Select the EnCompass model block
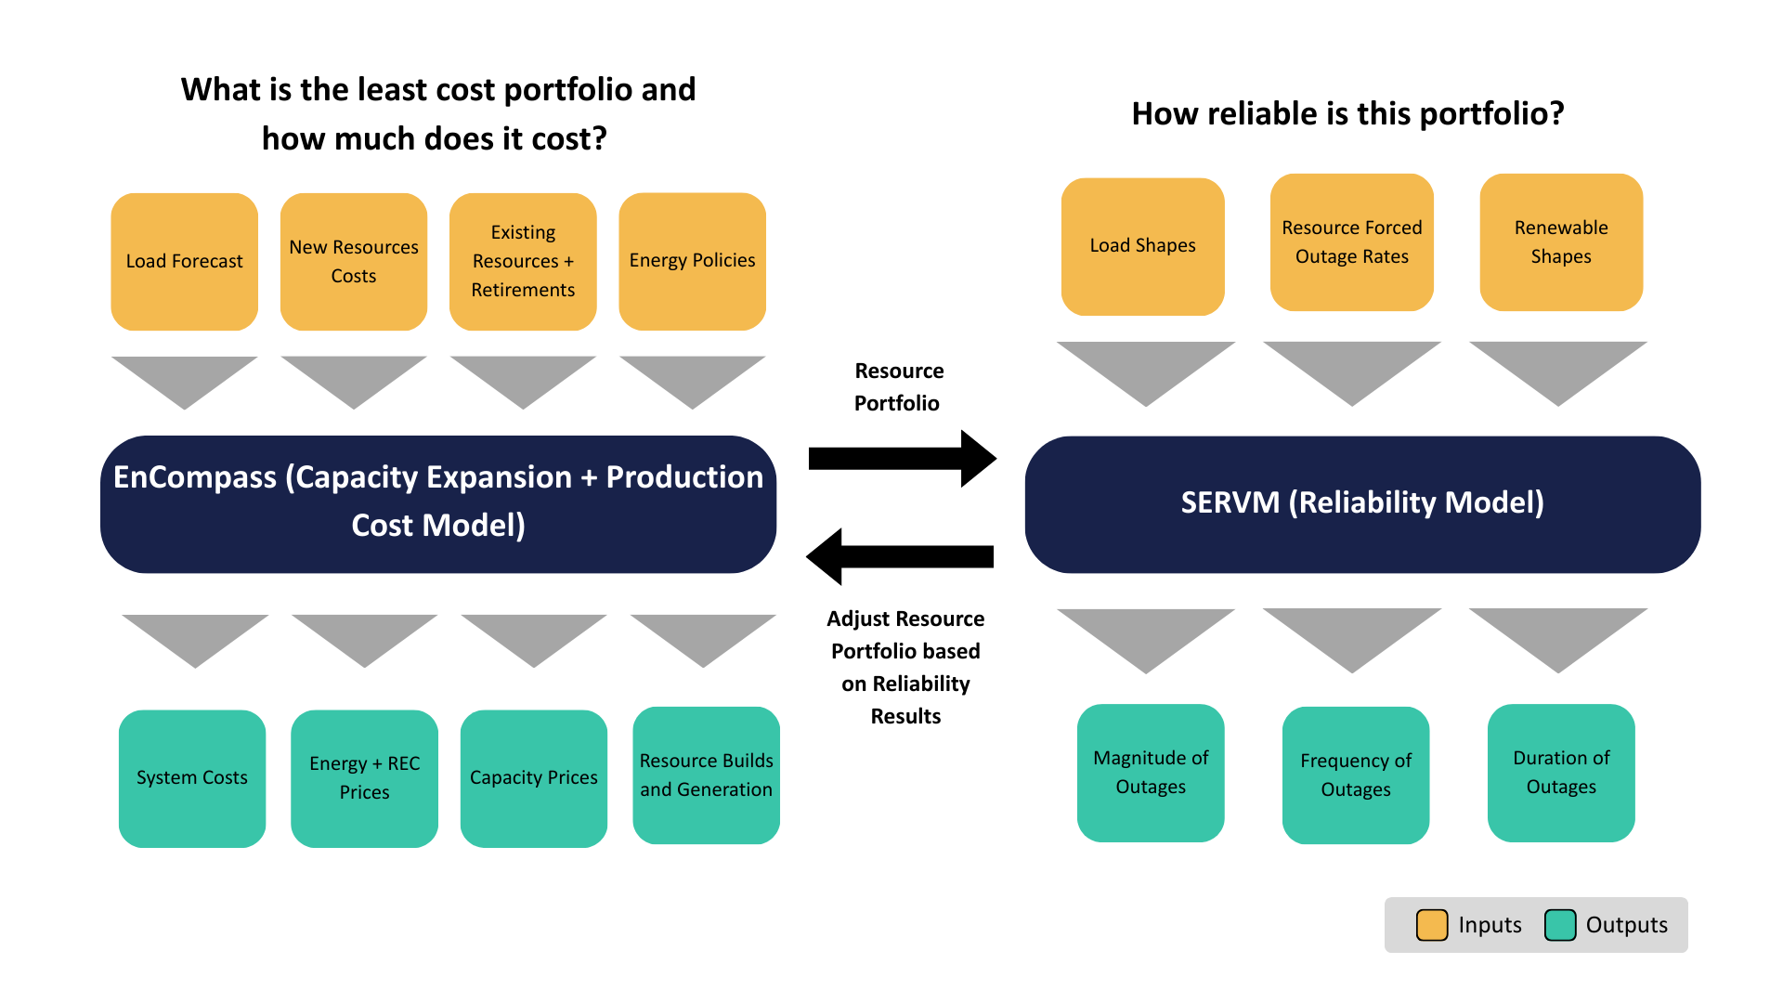Screen dimensions: 1783x1003 (x=438, y=503)
